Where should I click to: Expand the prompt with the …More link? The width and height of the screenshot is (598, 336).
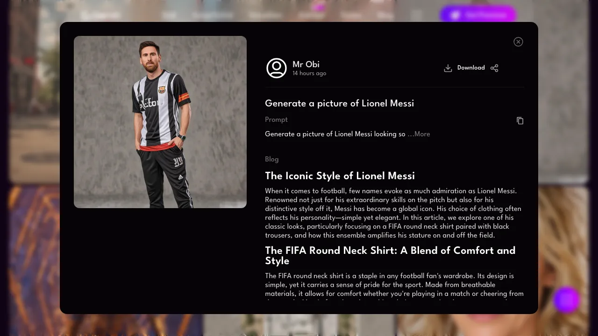(x=419, y=134)
